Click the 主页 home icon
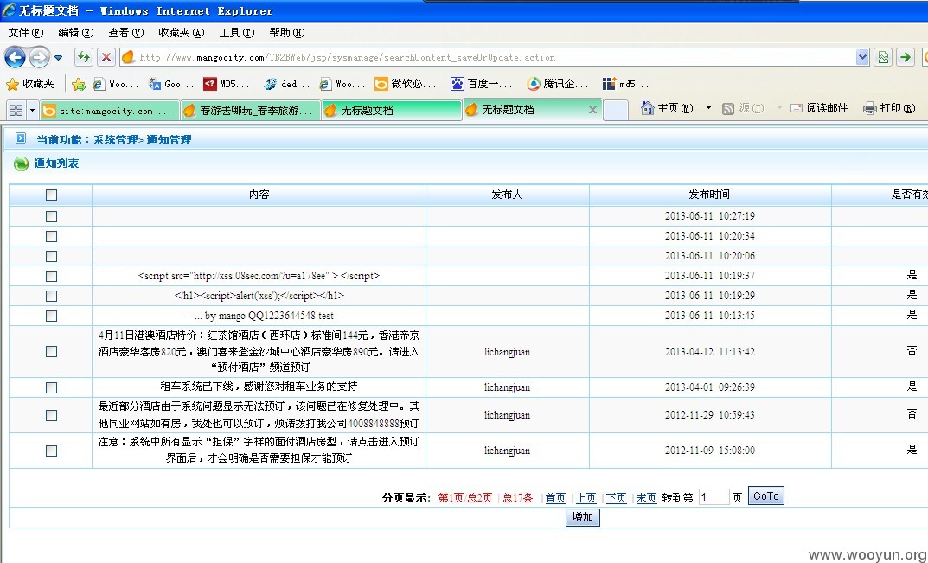This screenshot has width=928, height=563. pyautogui.click(x=648, y=108)
